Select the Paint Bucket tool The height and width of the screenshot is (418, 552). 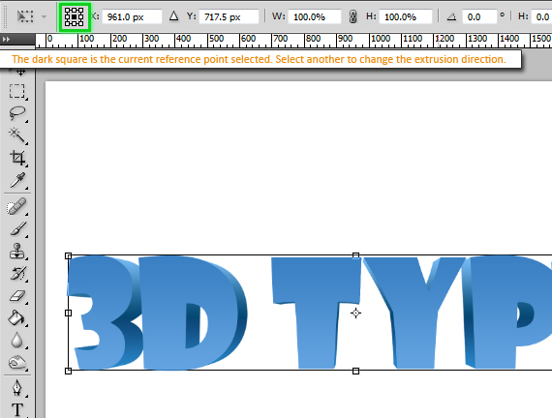16,317
